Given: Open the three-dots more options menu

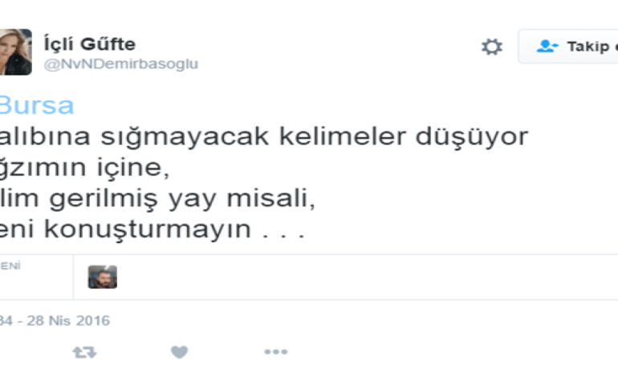Looking at the screenshot, I should [x=276, y=351].
